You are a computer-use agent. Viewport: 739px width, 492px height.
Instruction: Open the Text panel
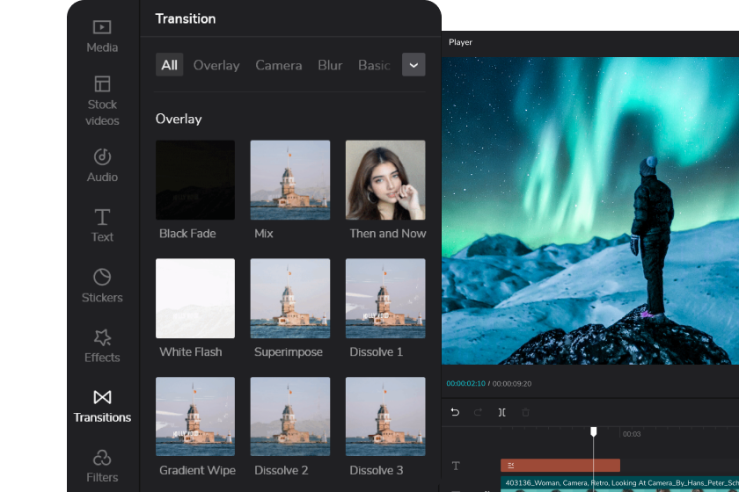coord(102,226)
